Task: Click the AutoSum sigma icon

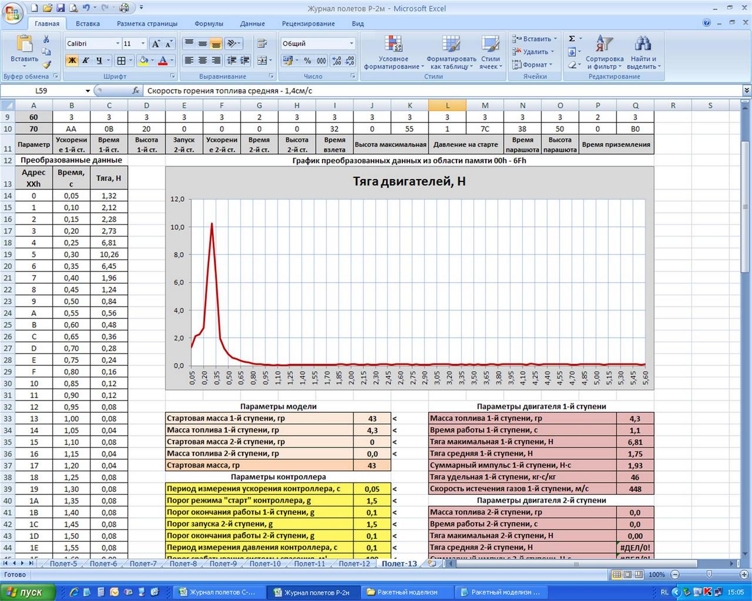Action: (x=572, y=39)
